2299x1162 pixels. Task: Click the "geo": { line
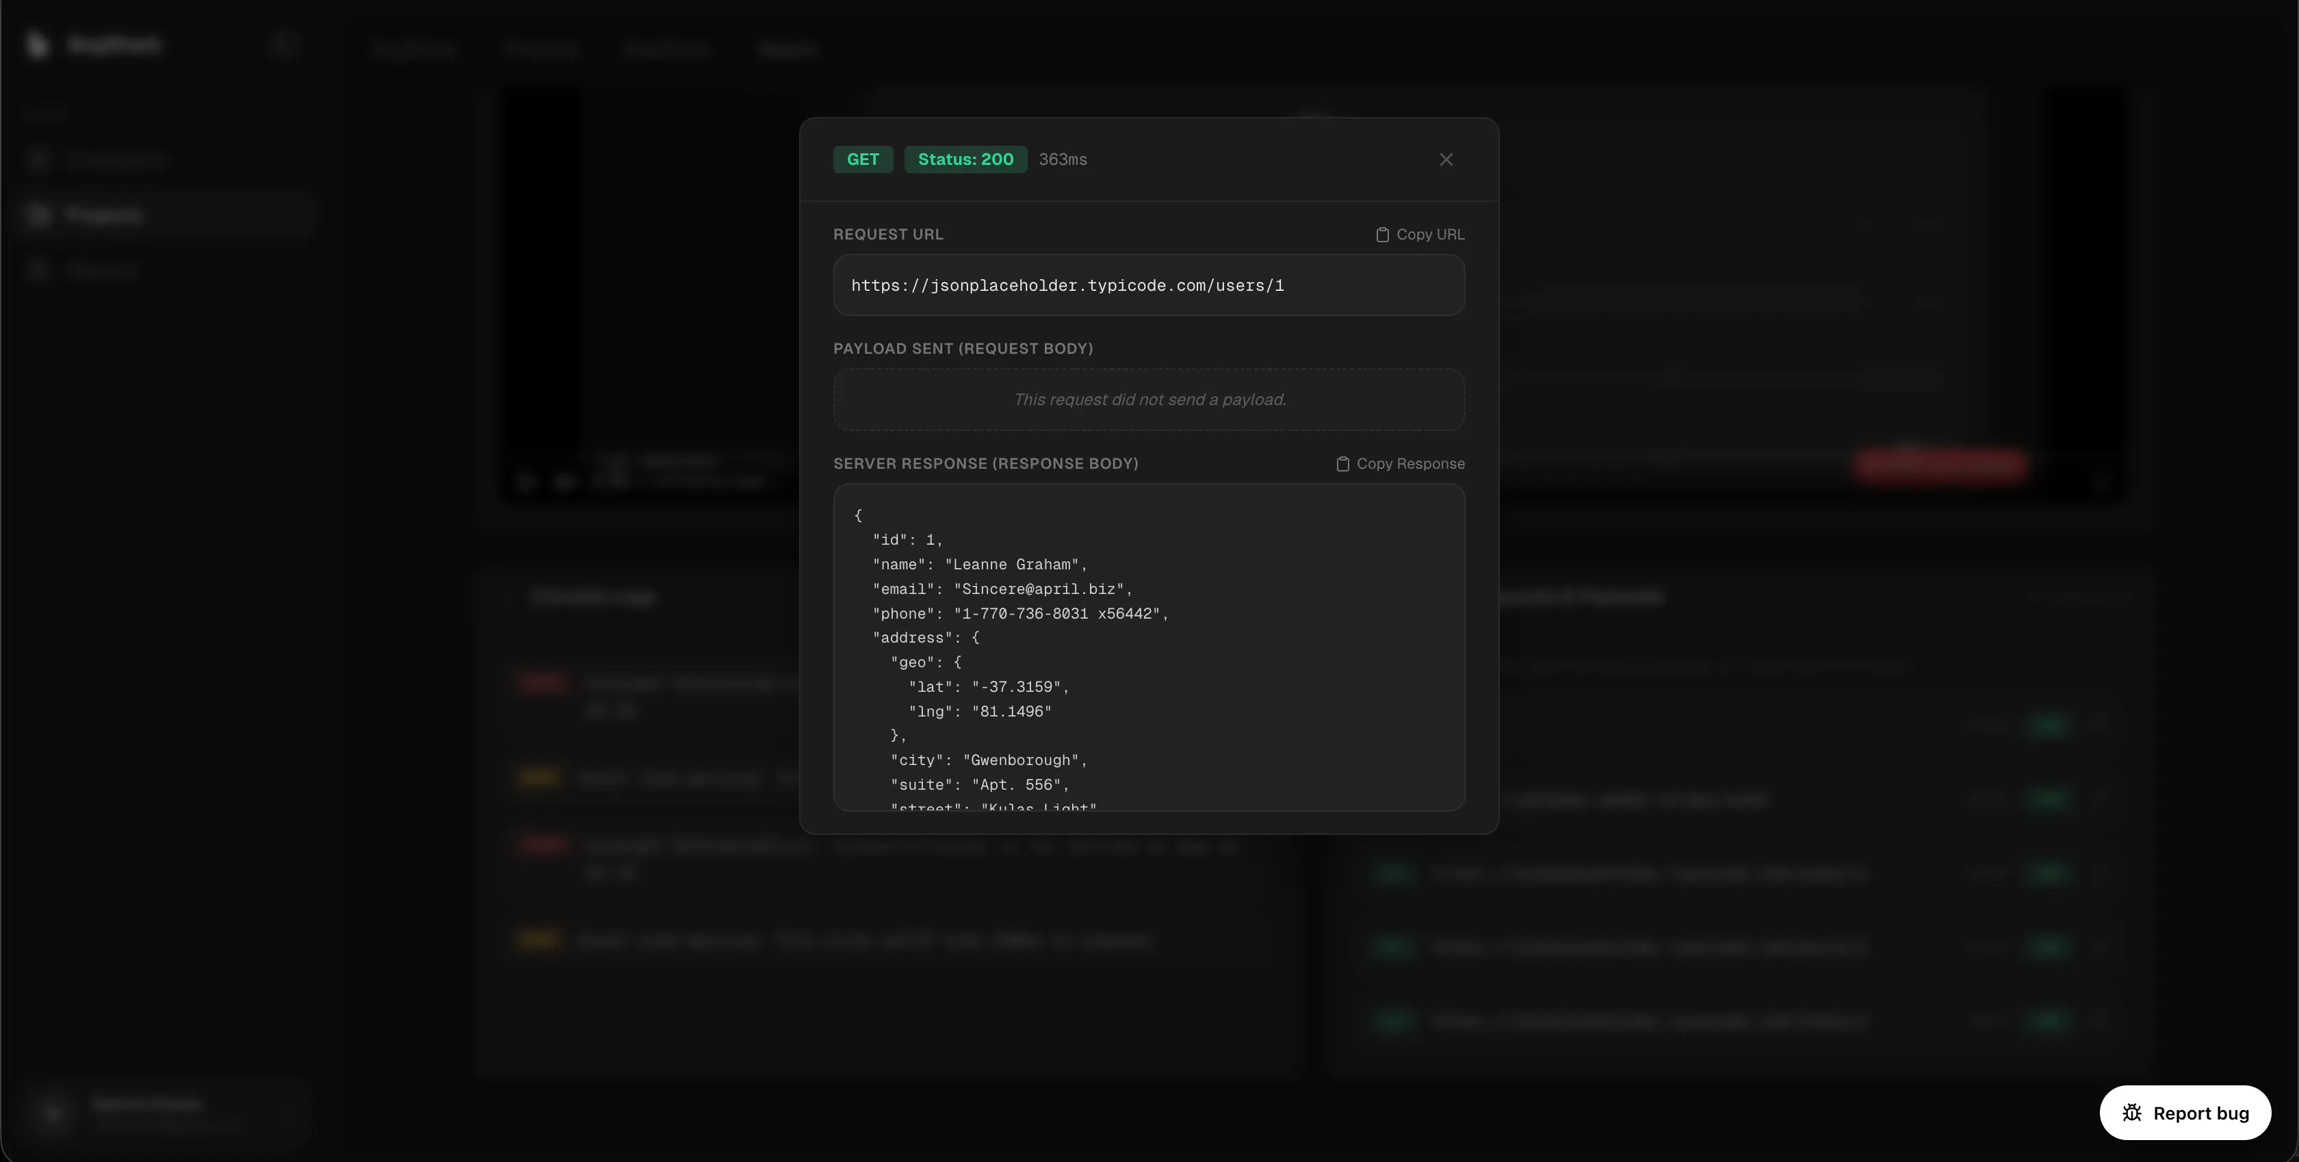[926, 663]
